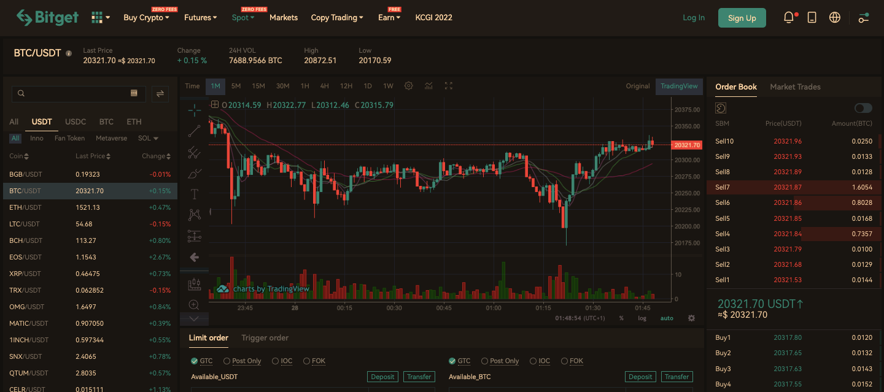The height and width of the screenshot is (392, 884).
Task: Open the Markets menu item
Action: [x=284, y=18]
